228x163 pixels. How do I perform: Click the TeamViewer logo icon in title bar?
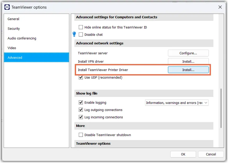pos(7,7)
